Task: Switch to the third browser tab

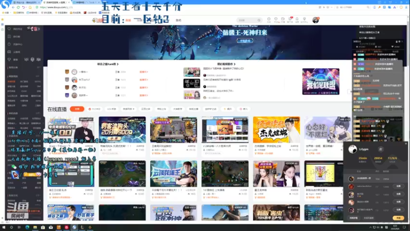Action: (86, 3)
